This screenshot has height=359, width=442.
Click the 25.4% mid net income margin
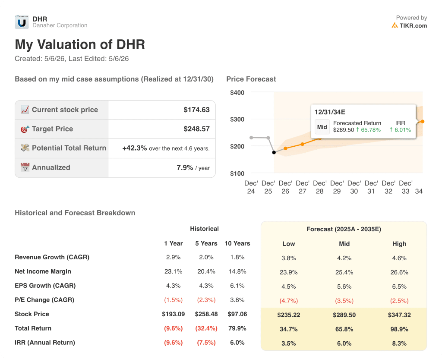344,273
